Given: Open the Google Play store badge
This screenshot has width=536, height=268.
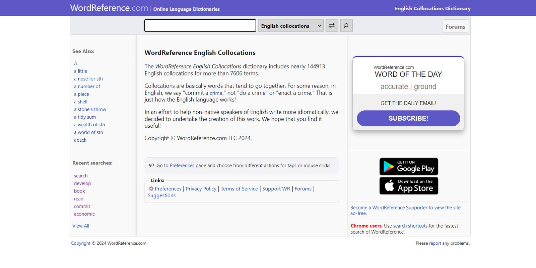Looking at the screenshot, I should point(409,166).
